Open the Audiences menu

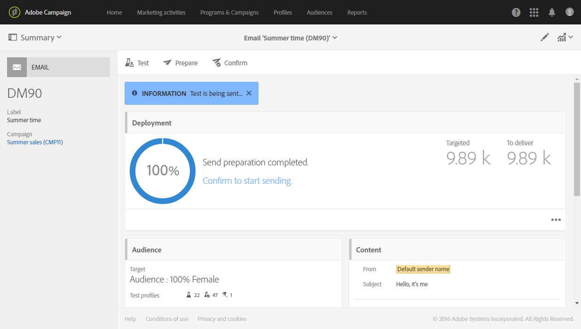tap(320, 13)
